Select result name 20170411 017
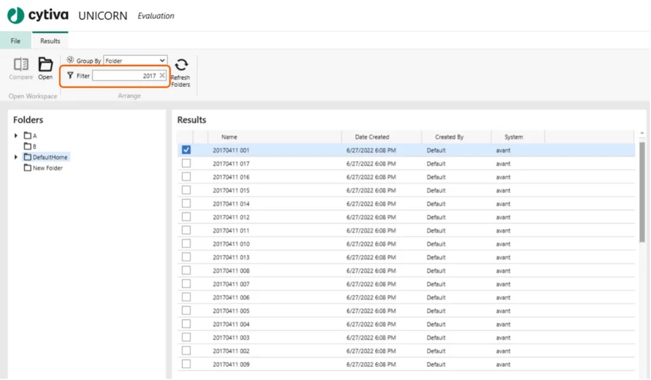651x380 pixels. (x=231, y=163)
